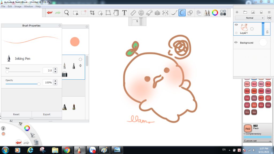Undo with the red arrow in top toolbar
Viewport: 274px width, 154px height.
click(x=50, y=13)
